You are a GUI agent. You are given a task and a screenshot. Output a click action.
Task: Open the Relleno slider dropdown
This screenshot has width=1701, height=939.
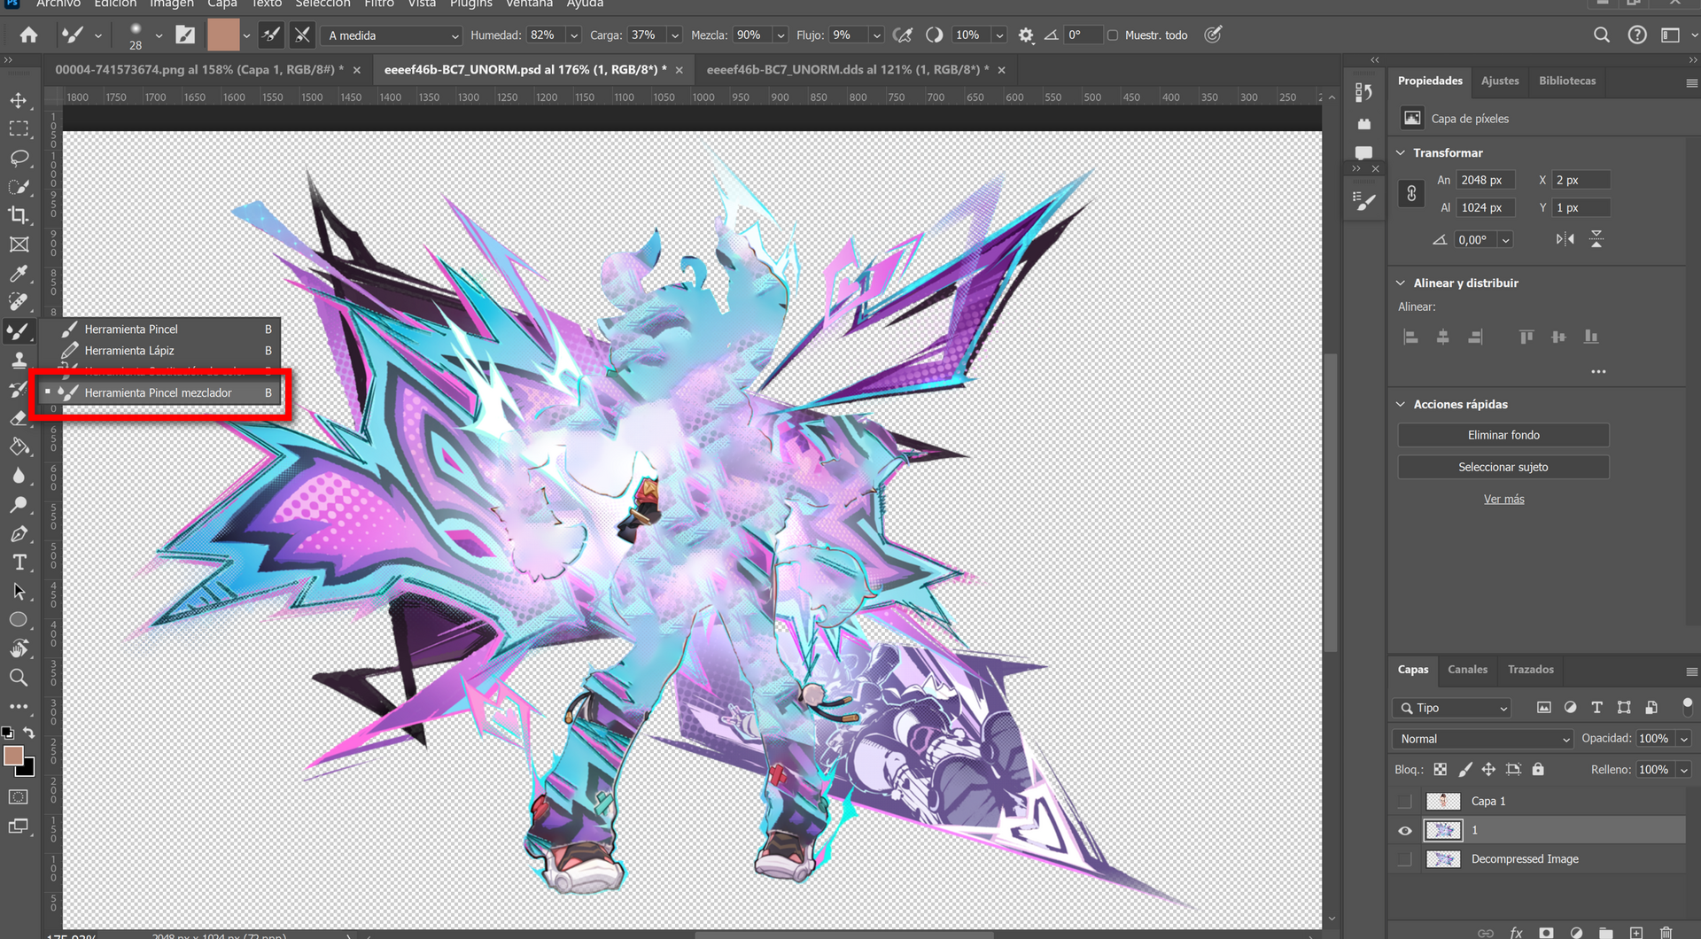1684,770
